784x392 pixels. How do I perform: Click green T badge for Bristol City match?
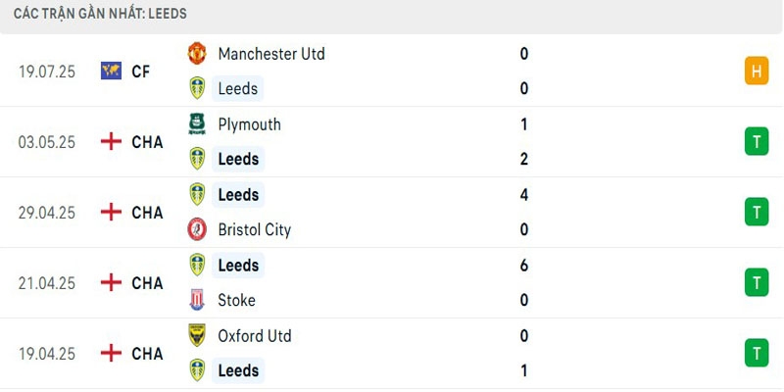(757, 213)
